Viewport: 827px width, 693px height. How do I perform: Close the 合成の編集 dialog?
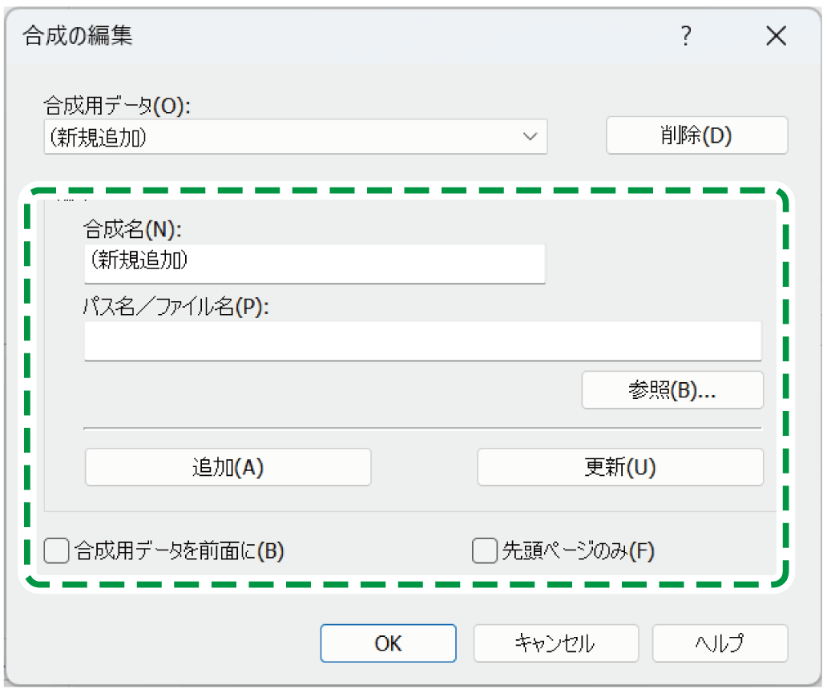775,36
